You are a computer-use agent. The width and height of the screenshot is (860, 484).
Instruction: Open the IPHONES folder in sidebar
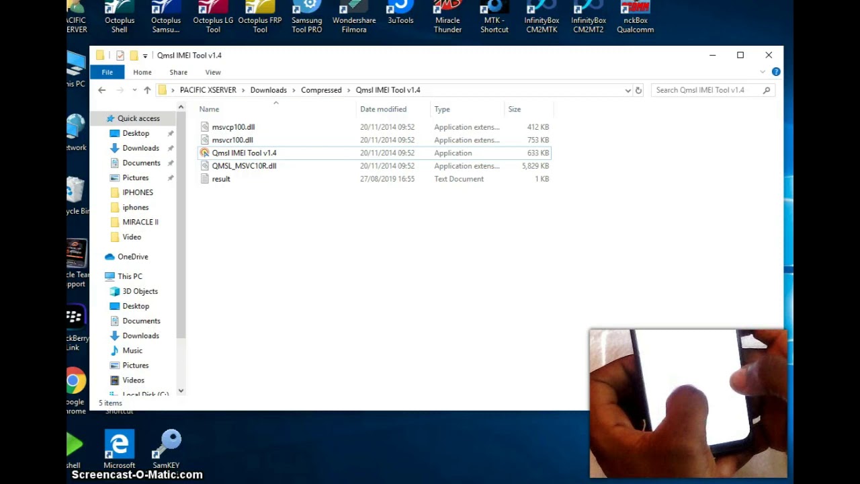(x=138, y=192)
